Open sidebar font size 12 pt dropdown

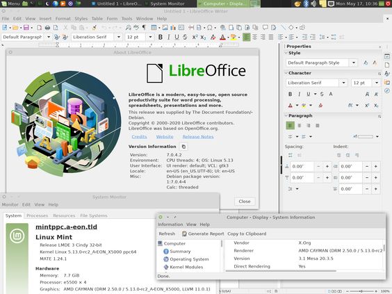377,83
